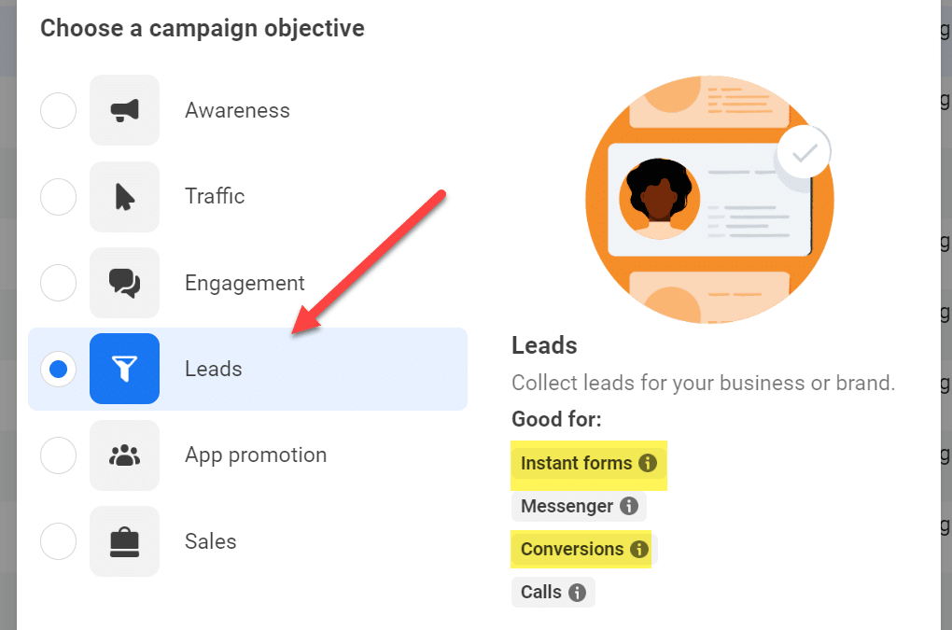Image resolution: width=952 pixels, height=630 pixels.
Task: Select the Awareness radio button
Action: click(58, 110)
